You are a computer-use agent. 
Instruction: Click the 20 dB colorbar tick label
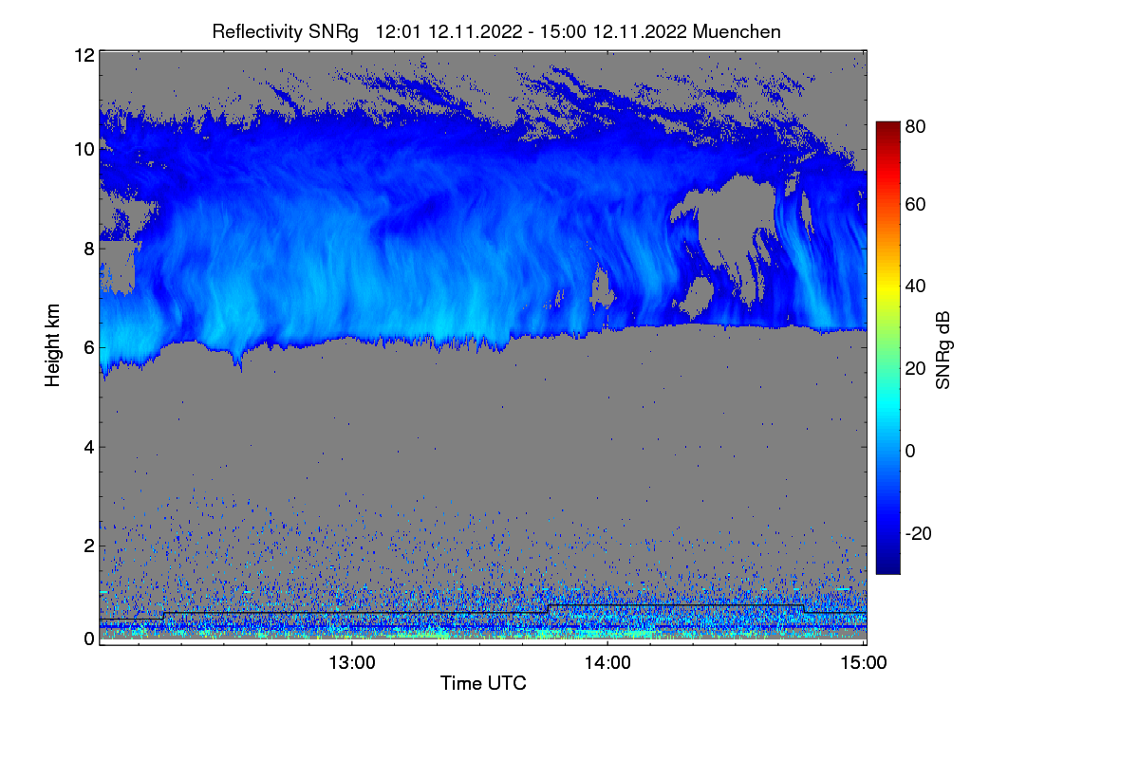916,368
